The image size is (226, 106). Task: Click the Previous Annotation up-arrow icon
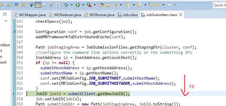(x=139, y=5)
